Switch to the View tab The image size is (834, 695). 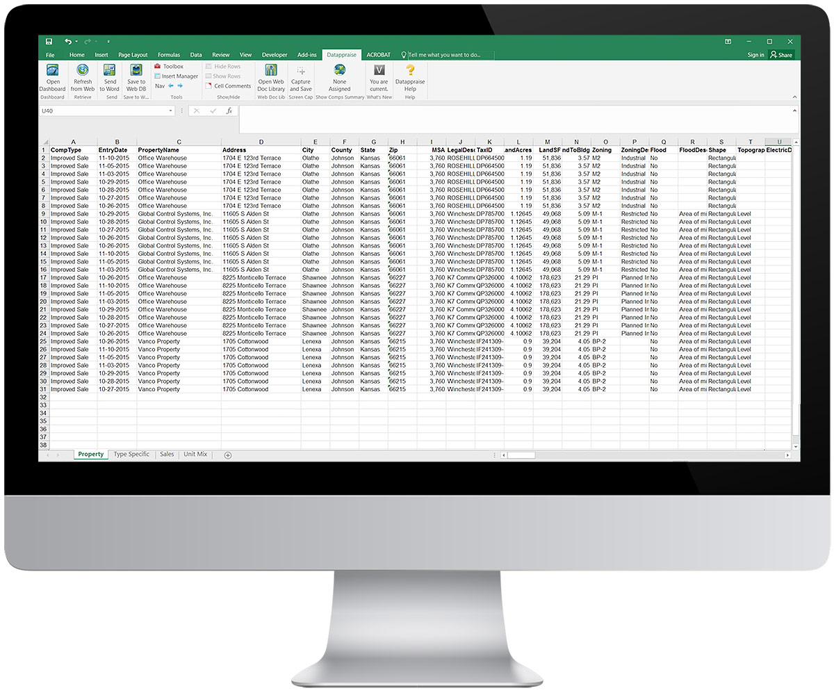(245, 55)
